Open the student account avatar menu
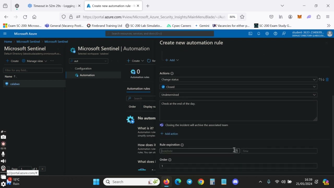The width and height of the screenshot is (334, 188). click(x=330, y=34)
